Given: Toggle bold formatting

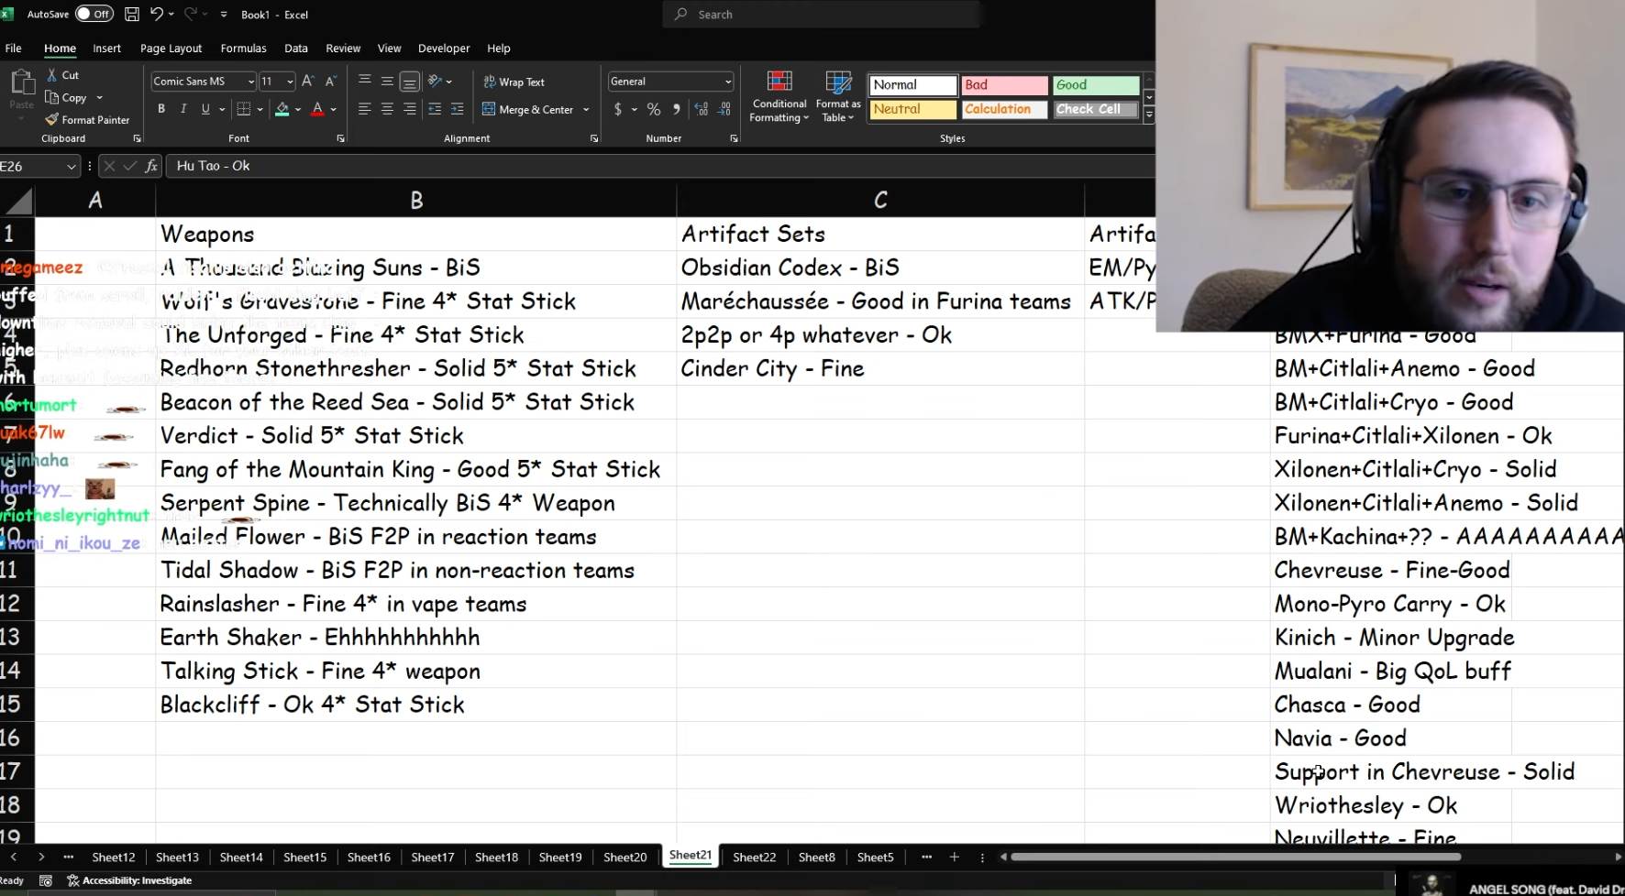Looking at the screenshot, I should (x=161, y=109).
